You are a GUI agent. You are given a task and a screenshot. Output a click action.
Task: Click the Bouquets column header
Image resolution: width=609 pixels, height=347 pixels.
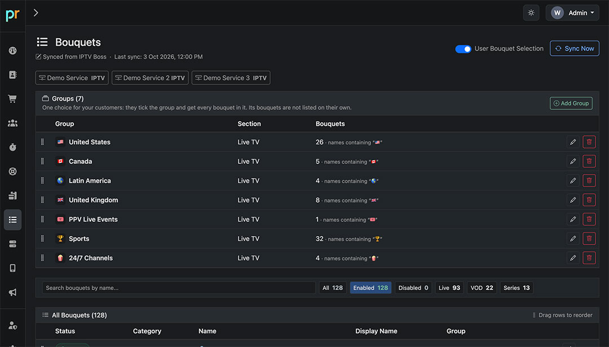[330, 124]
